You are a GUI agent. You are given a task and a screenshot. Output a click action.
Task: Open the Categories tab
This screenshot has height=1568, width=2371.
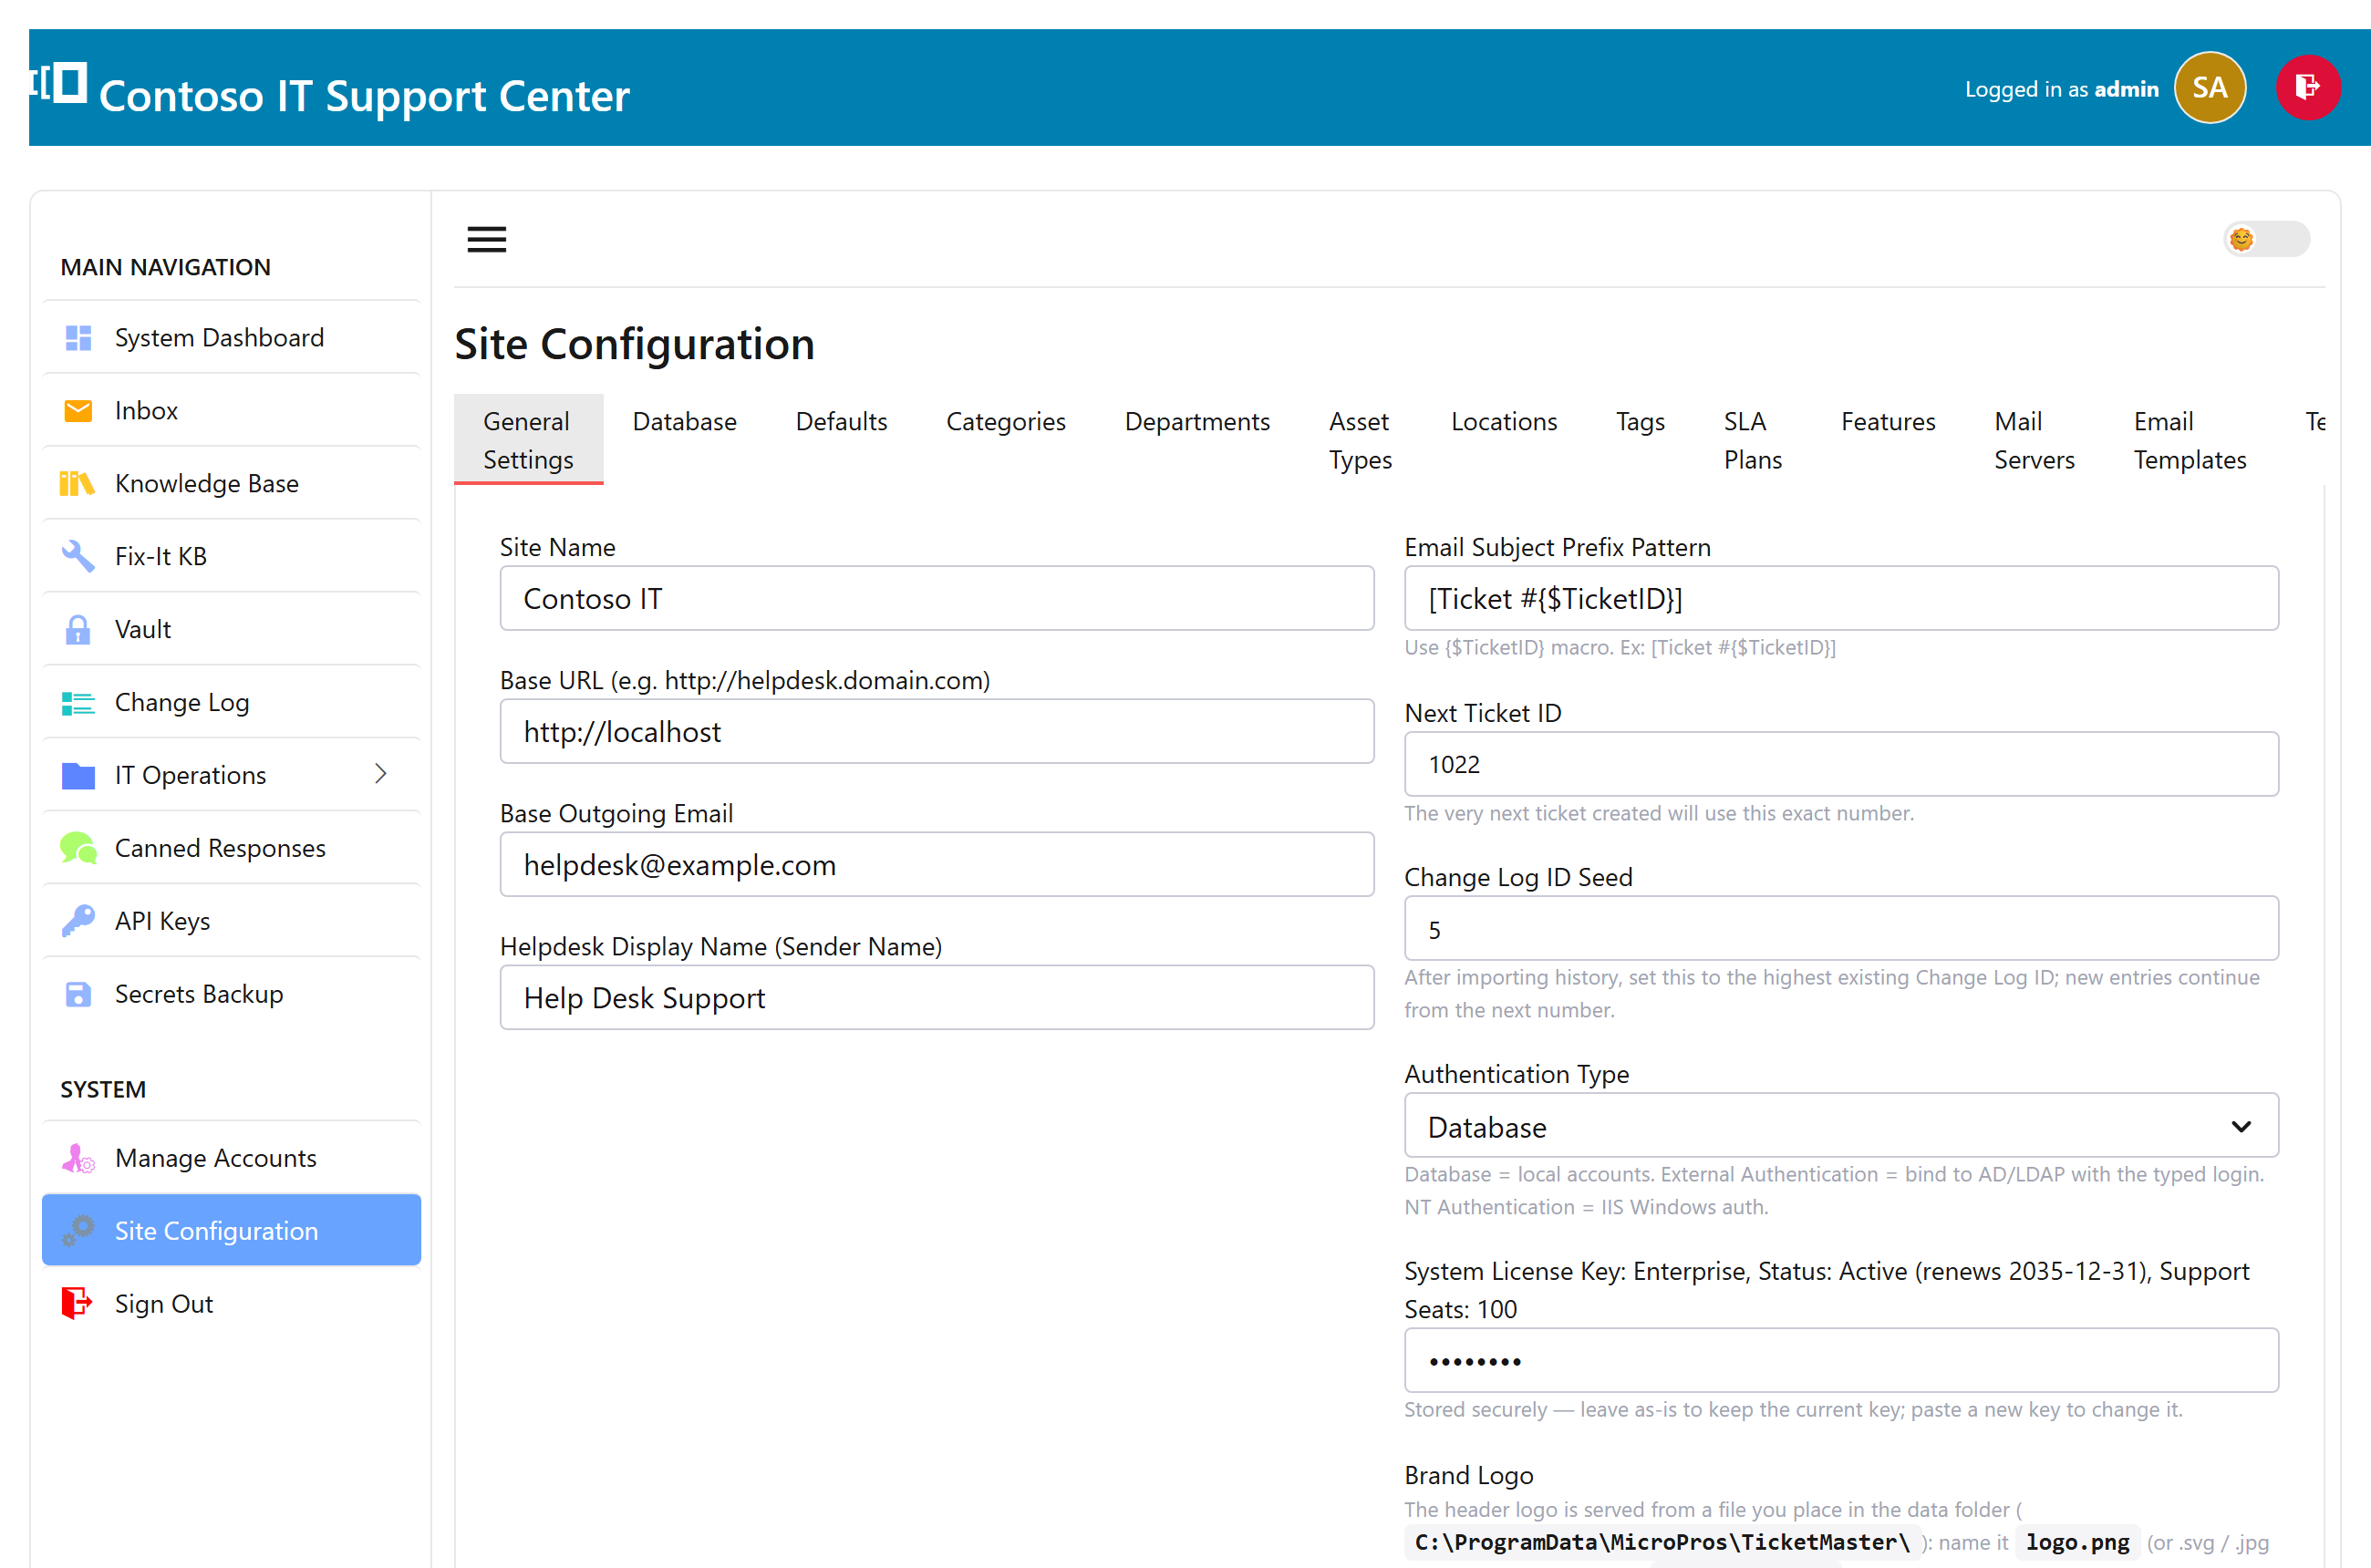coord(1006,422)
